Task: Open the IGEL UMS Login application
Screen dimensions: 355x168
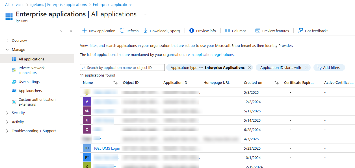Action: (107, 148)
